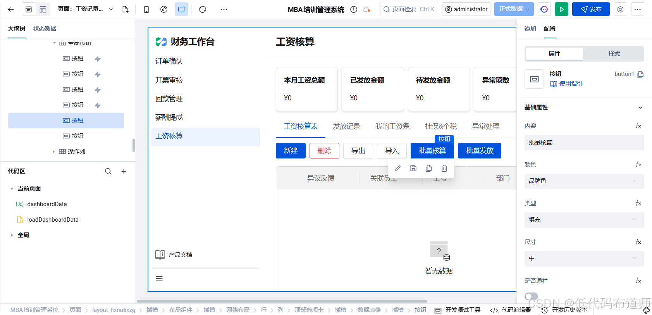This screenshot has height=315, width=652.
Task: Open the 发放记录 tab in canvas
Action: 346,126
